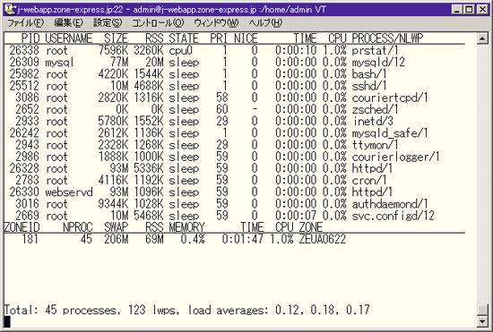Image resolution: width=493 pixels, height=332 pixels.
Task: Click PID 26330 of webservd httpd
Action: pyautogui.click(x=24, y=192)
